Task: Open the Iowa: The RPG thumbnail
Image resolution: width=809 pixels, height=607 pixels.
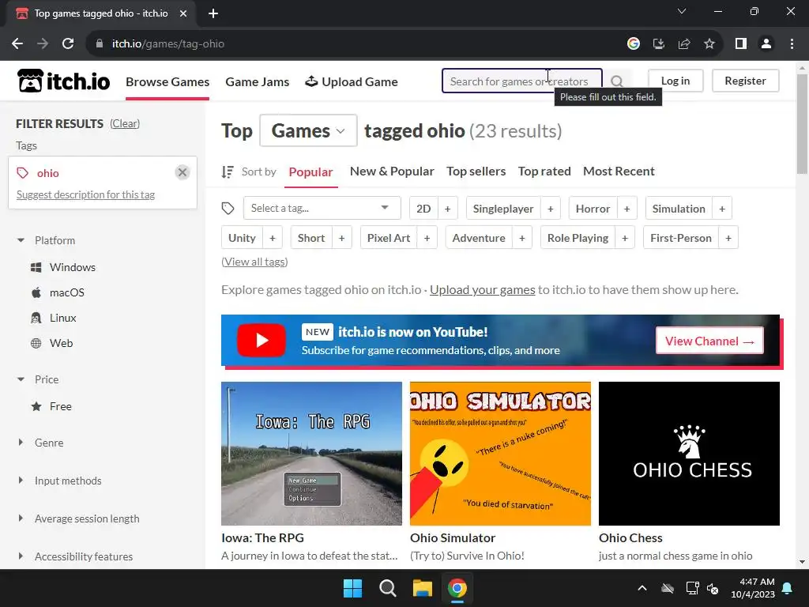Action: (x=311, y=453)
